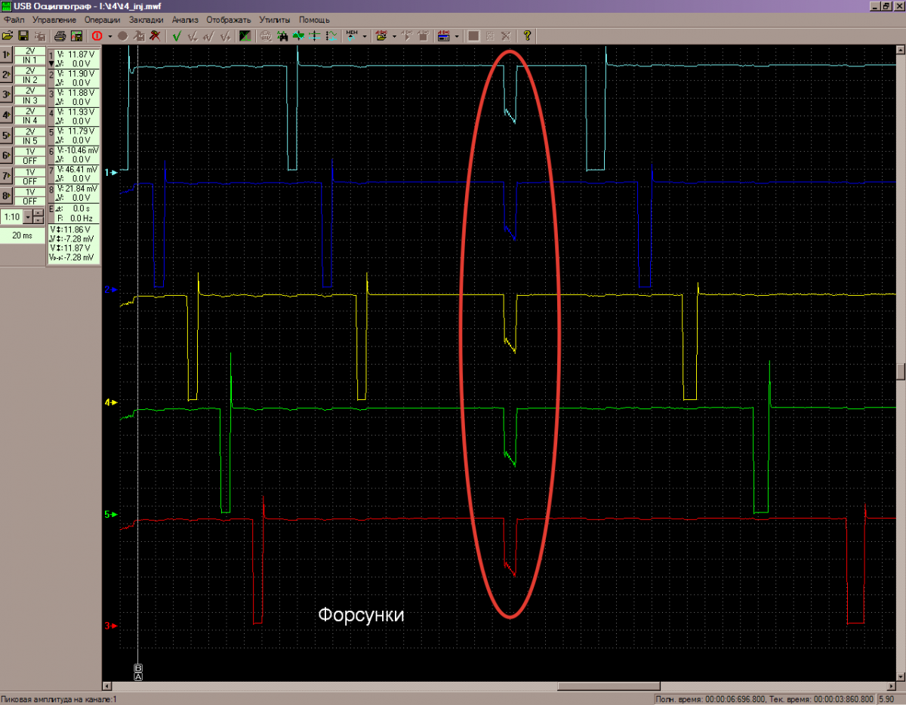Viewport: 906px width, 705px height.
Task: Click the green horizontal arrows icon
Action: point(297,35)
